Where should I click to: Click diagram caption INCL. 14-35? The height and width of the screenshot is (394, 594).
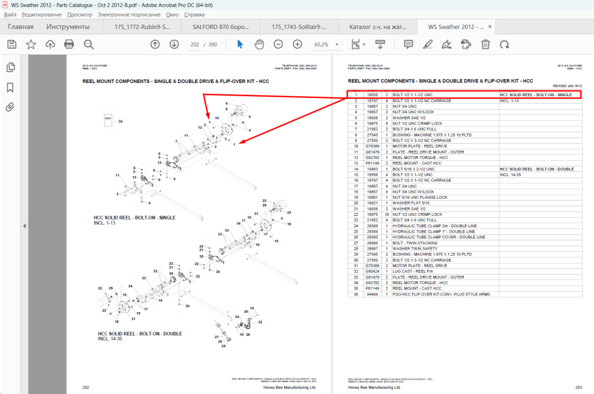[110, 339]
